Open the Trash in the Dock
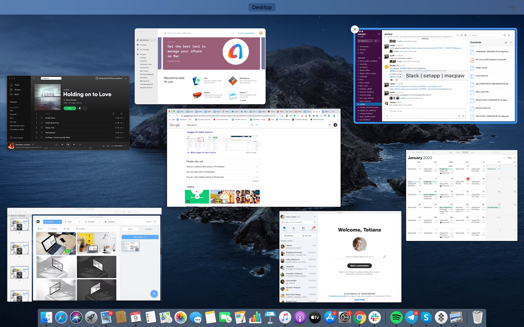Viewport: 524px width, 327px height. pos(477,317)
